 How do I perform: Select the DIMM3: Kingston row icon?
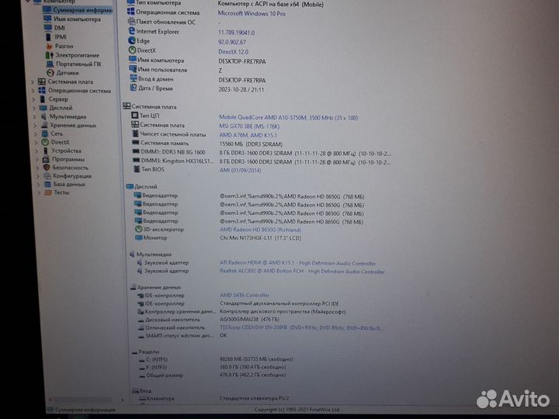(136, 161)
